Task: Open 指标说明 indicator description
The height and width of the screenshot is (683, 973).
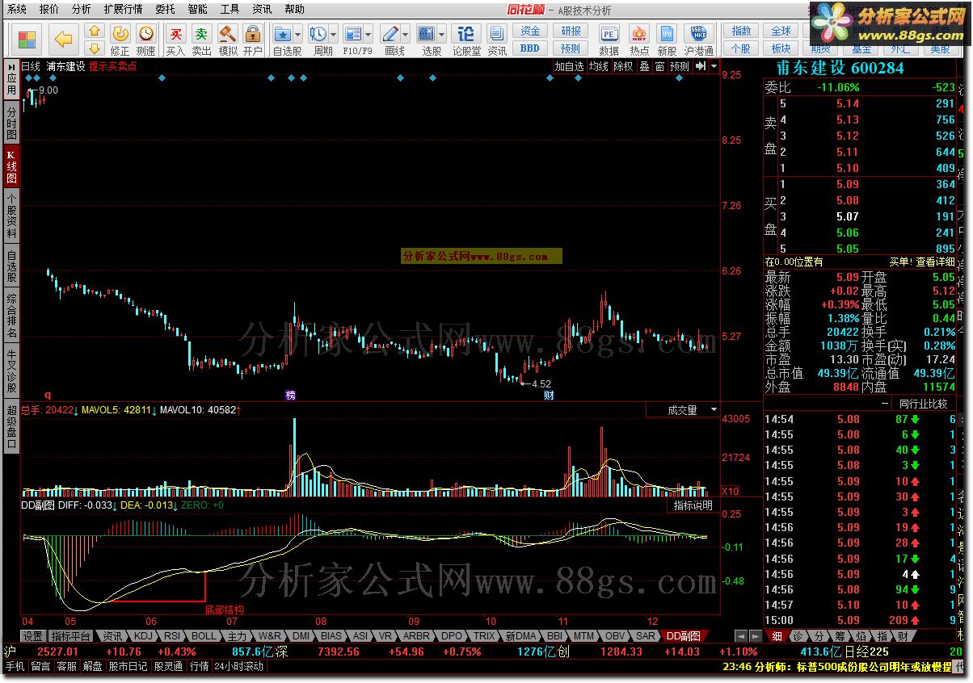Action: [x=693, y=505]
